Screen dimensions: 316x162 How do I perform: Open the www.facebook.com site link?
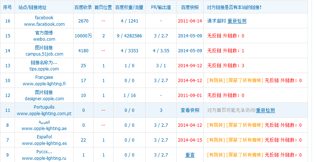pos(44,24)
